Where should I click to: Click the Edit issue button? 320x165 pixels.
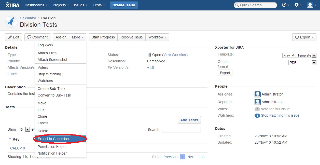pos(13,37)
